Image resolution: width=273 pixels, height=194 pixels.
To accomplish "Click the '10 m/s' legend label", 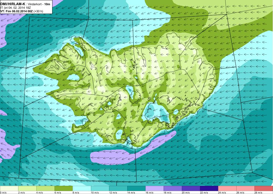I will (x=95, y=193).
